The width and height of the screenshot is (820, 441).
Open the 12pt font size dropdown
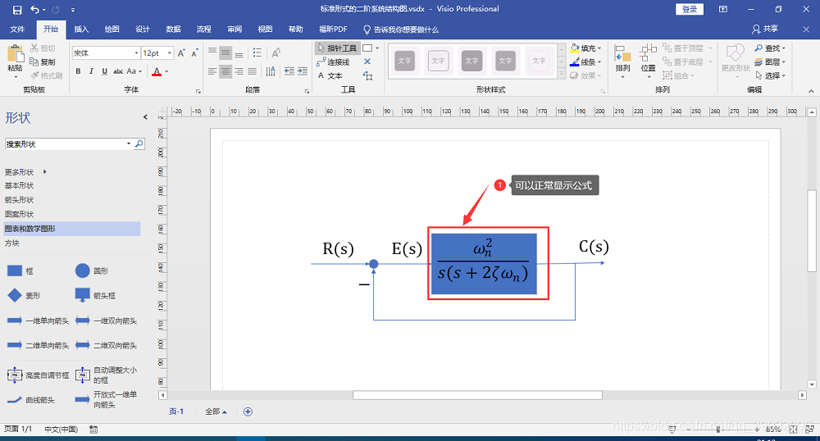[x=170, y=52]
